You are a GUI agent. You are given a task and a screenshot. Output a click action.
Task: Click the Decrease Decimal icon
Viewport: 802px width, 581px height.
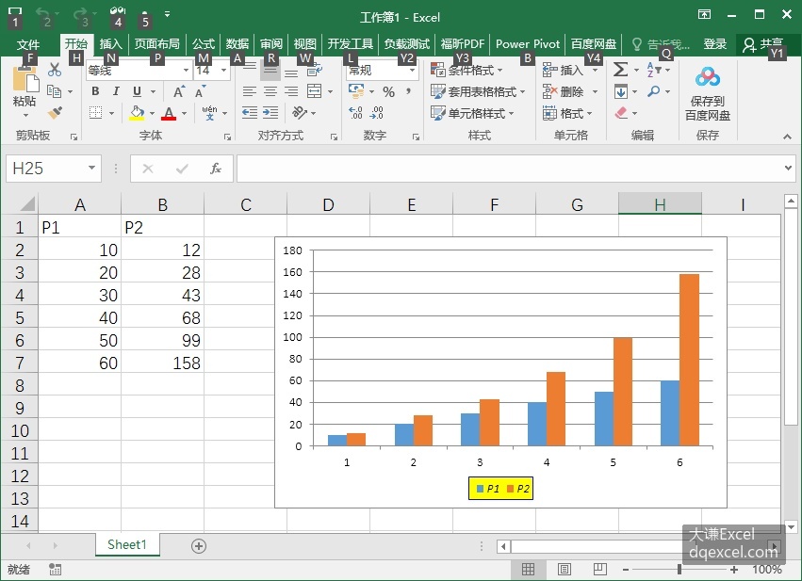pos(376,112)
